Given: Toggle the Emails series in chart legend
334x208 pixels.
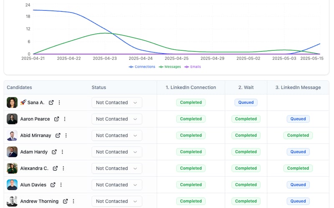Looking at the screenshot, I should click(x=193, y=67).
